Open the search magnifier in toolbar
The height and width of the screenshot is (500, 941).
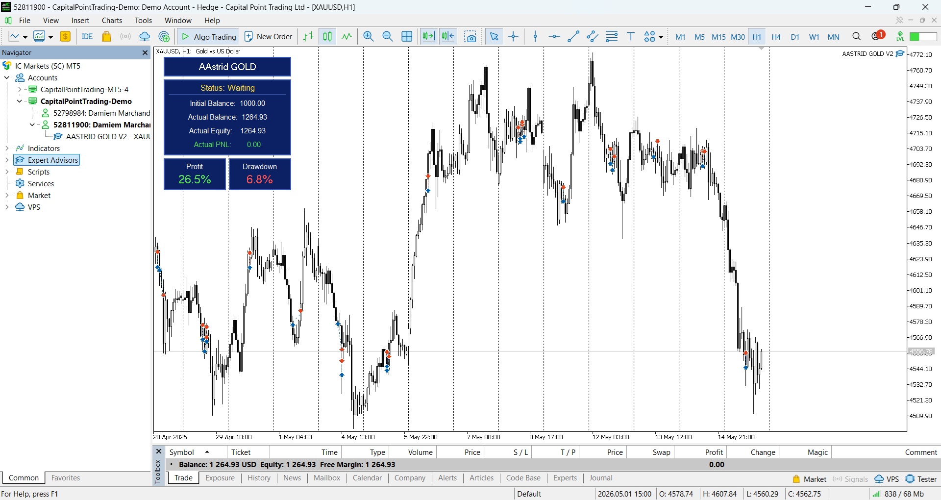857,37
